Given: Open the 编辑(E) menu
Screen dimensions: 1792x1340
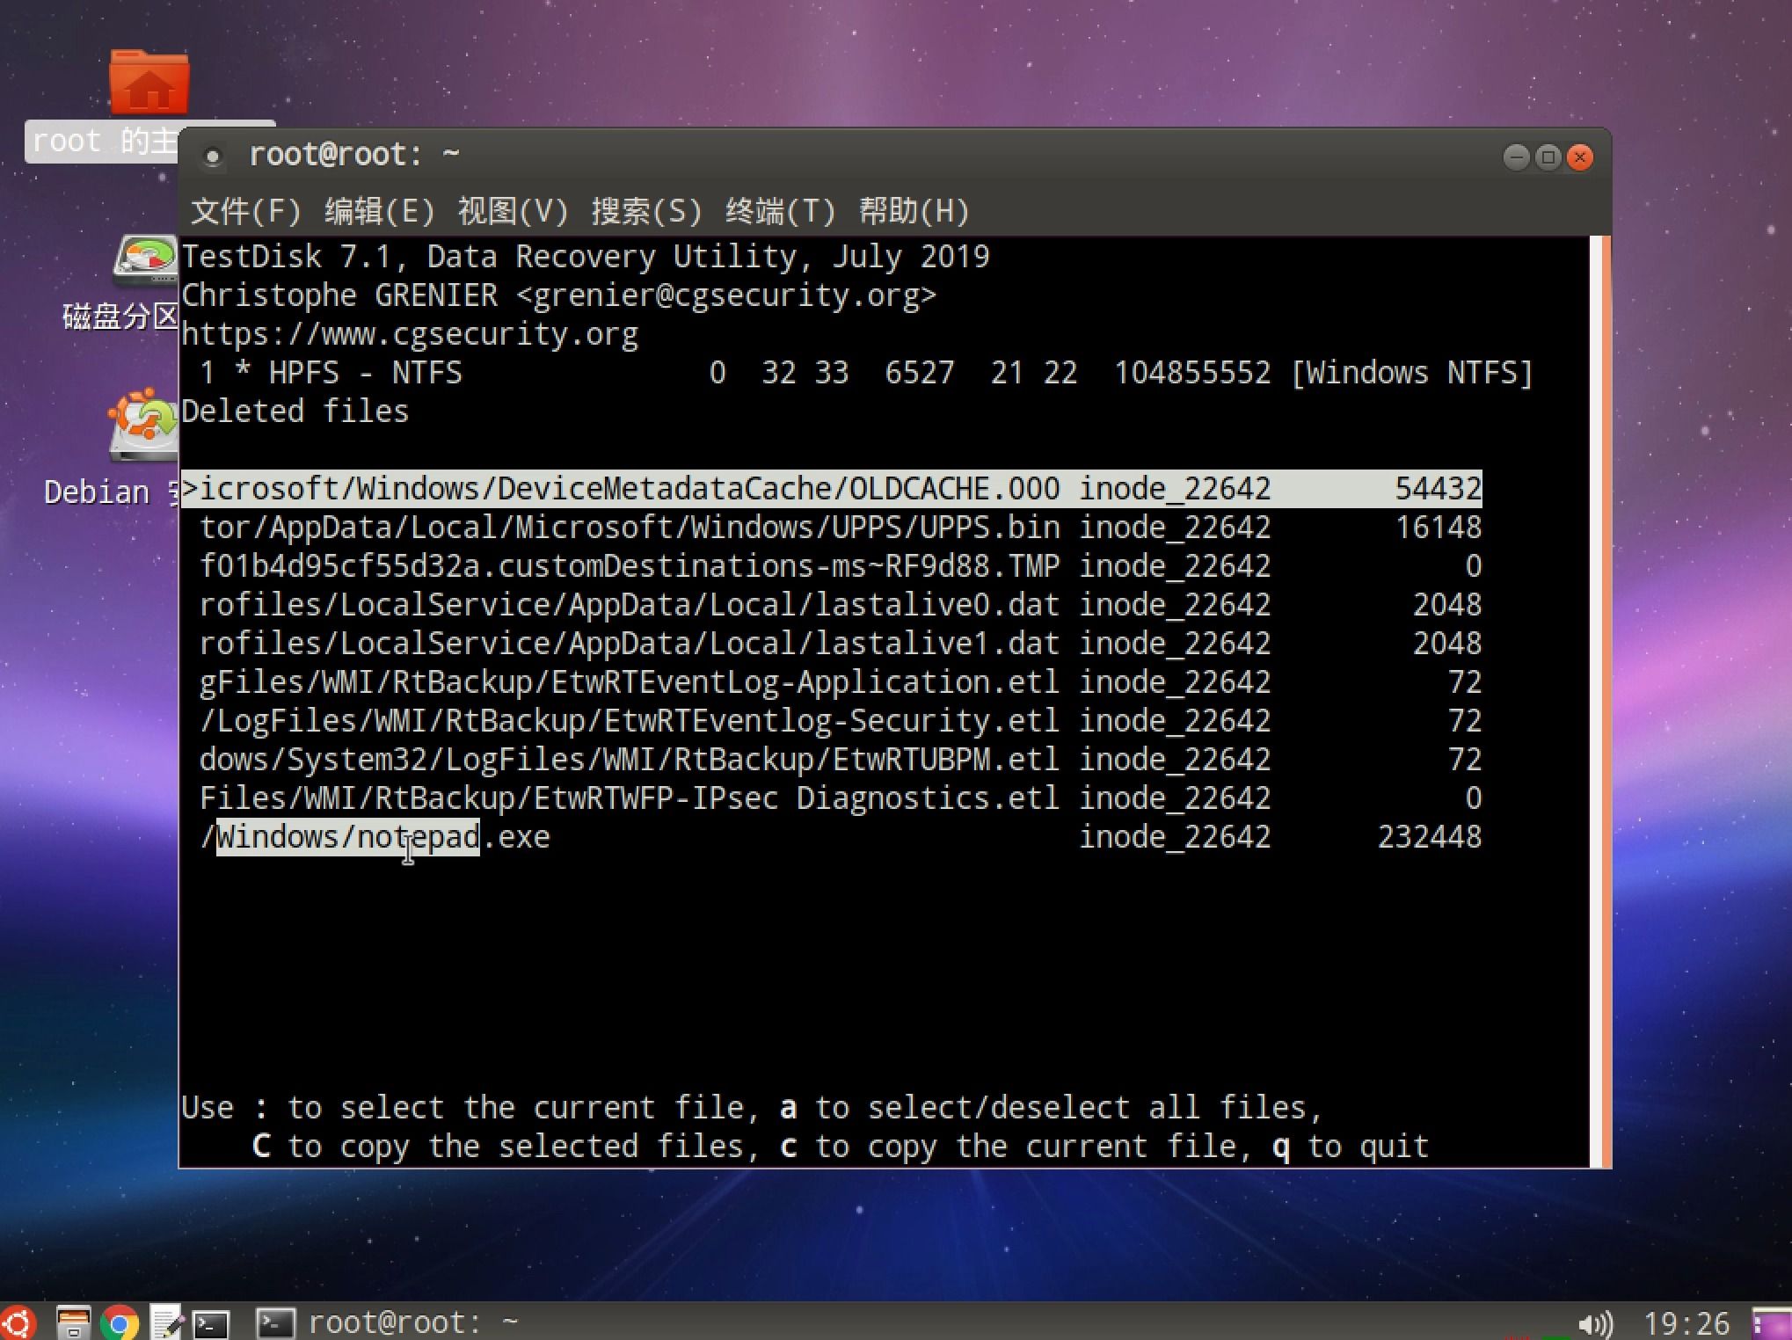Looking at the screenshot, I should pos(380,211).
